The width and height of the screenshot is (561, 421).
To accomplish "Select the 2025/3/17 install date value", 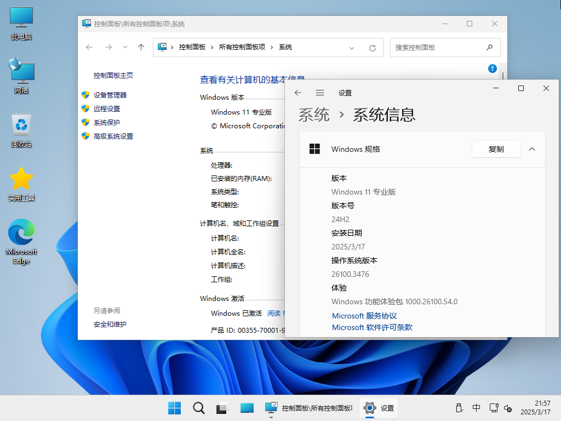I will [348, 247].
